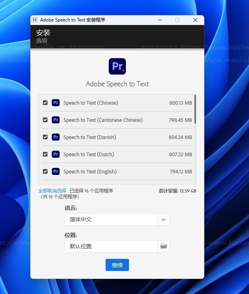Click the 默认位置 location field
The image size is (249, 294).
click(x=111, y=246)
